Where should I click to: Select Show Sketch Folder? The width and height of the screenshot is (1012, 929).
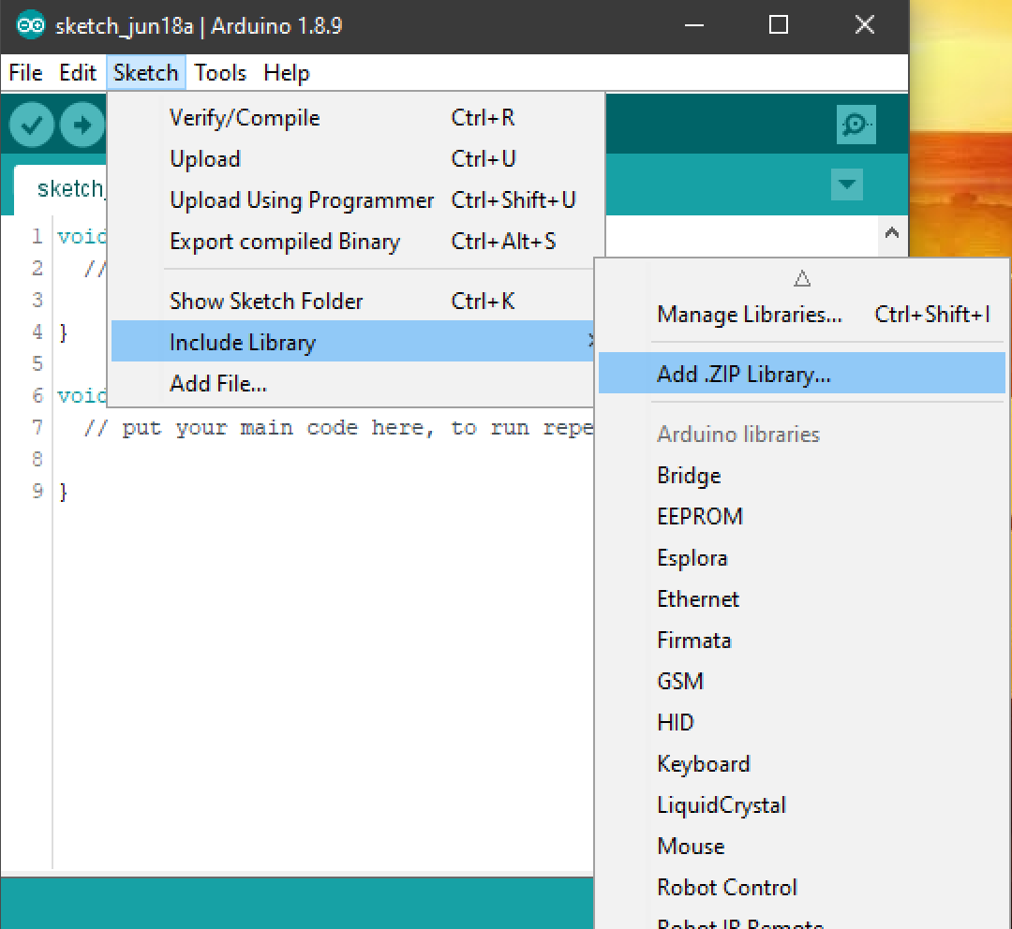pyautogui.click(x=352, y=302)
